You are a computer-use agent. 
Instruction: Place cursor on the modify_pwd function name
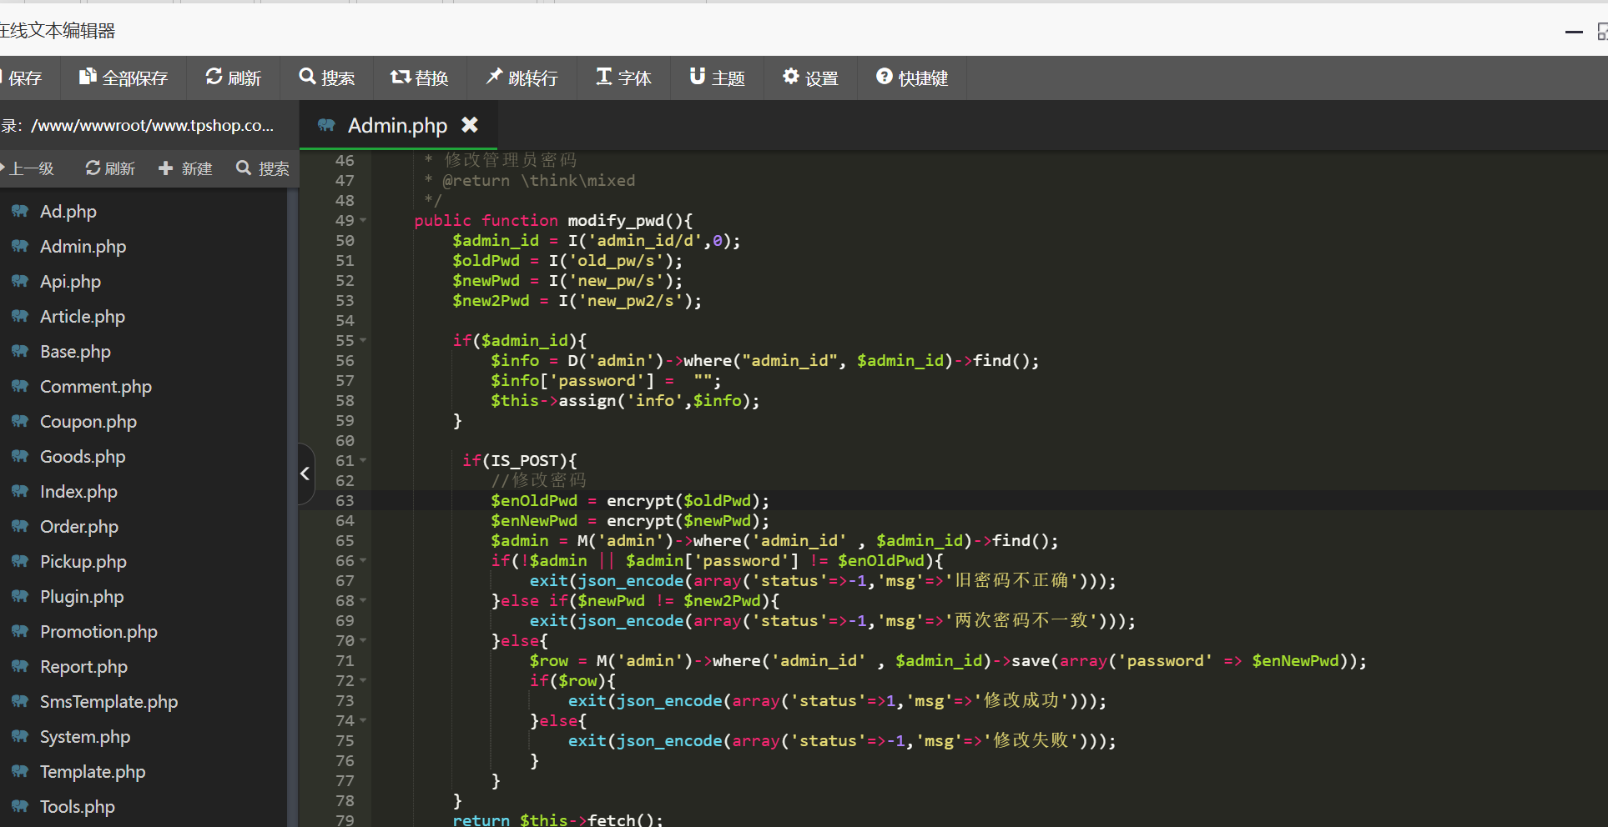(616, 221)
